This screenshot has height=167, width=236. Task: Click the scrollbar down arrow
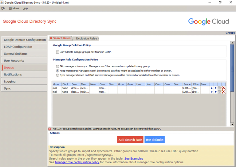(232, 124)
